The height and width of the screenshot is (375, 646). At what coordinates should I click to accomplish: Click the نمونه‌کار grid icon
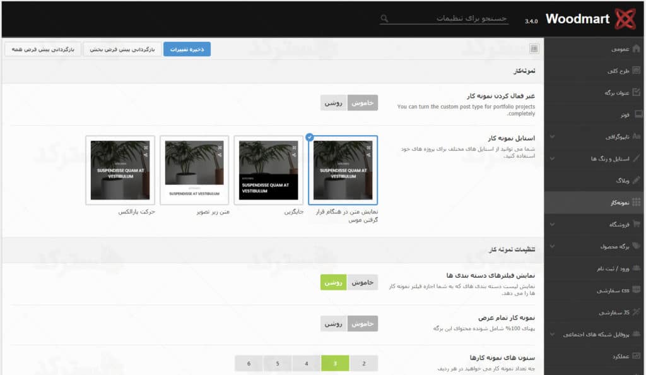(x=637, y=203)
